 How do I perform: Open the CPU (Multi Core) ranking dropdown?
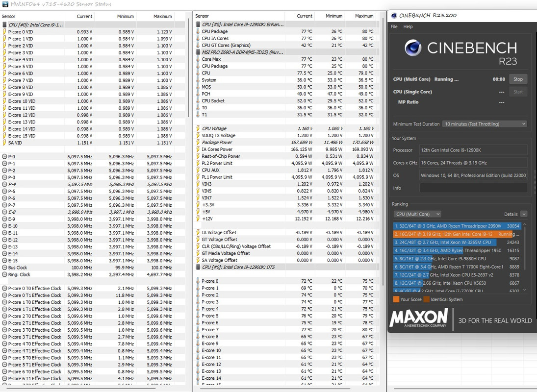pyautogui.click(x=417, y=214)
